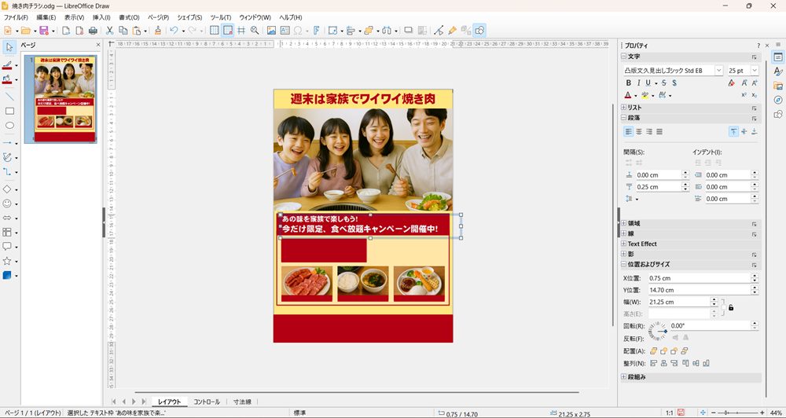
Task: Switch to the コントロール layer tab
Action: coord(207,402)
